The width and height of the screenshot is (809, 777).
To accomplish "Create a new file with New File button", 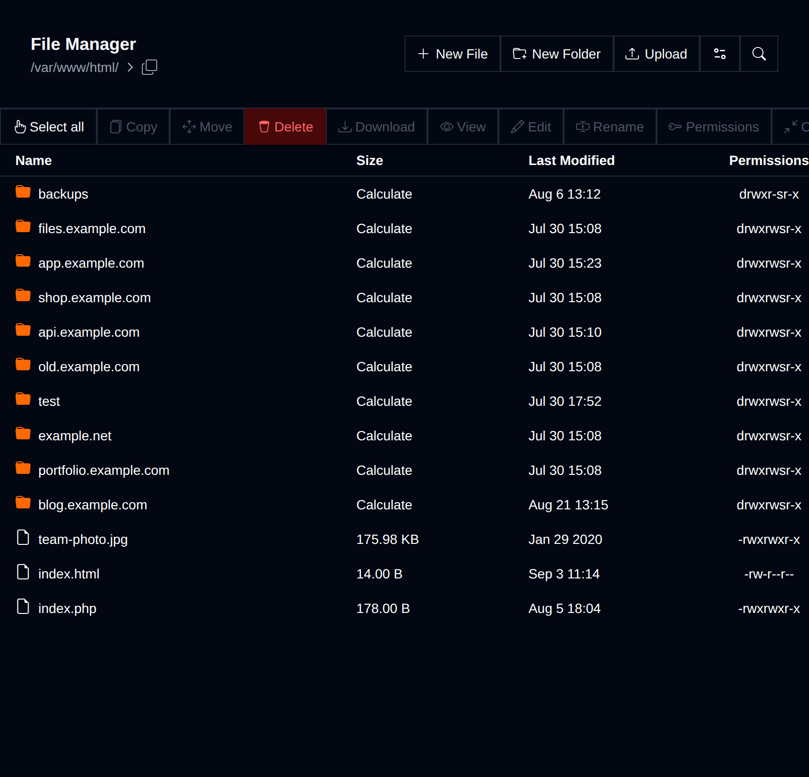I will click(452, 54).
